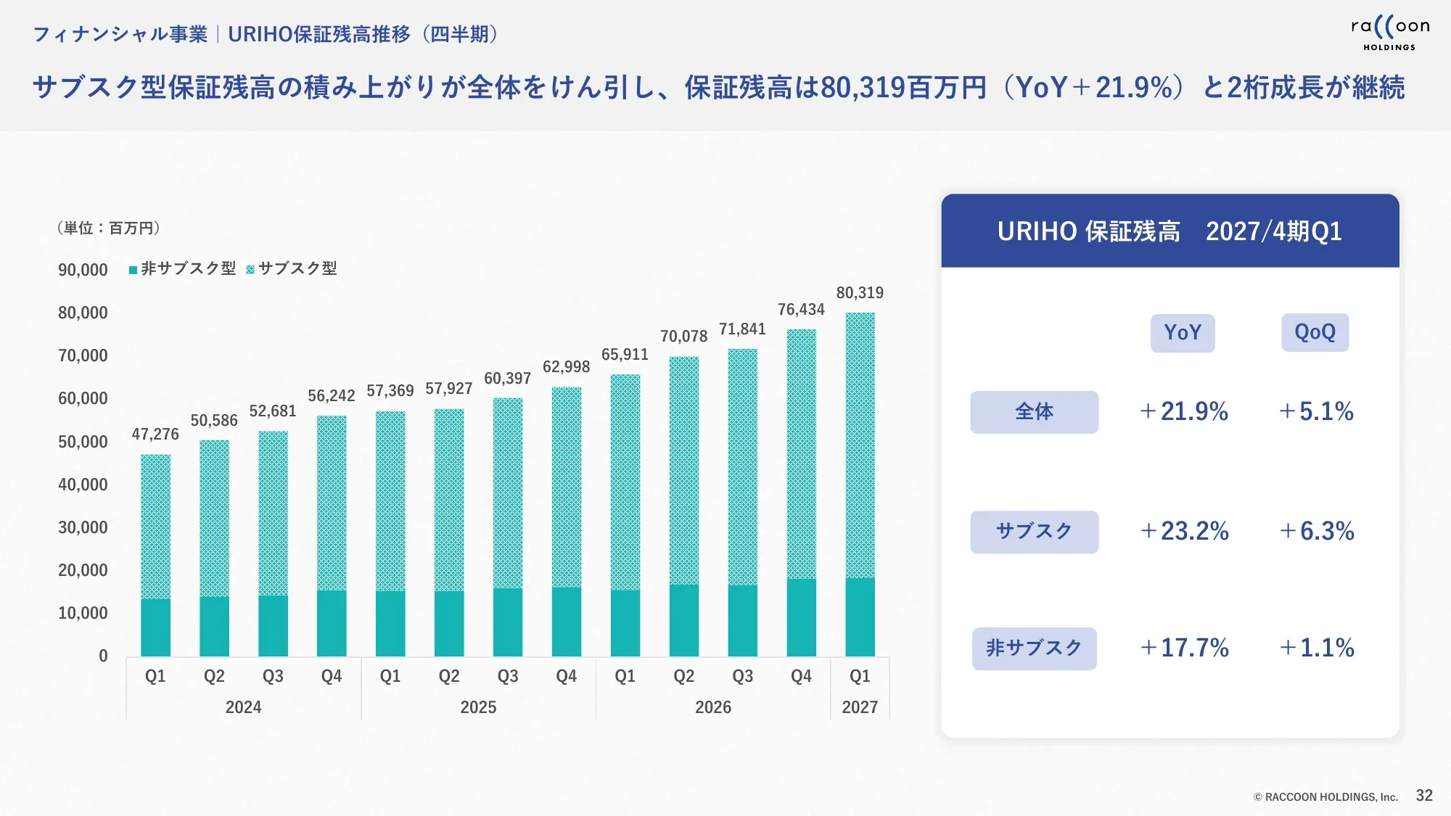This screenshot has width=1451, height=816.
Task: Click the 非サブスク型 legend swatch
Action: pyautogui.click(x=133, y=270)
